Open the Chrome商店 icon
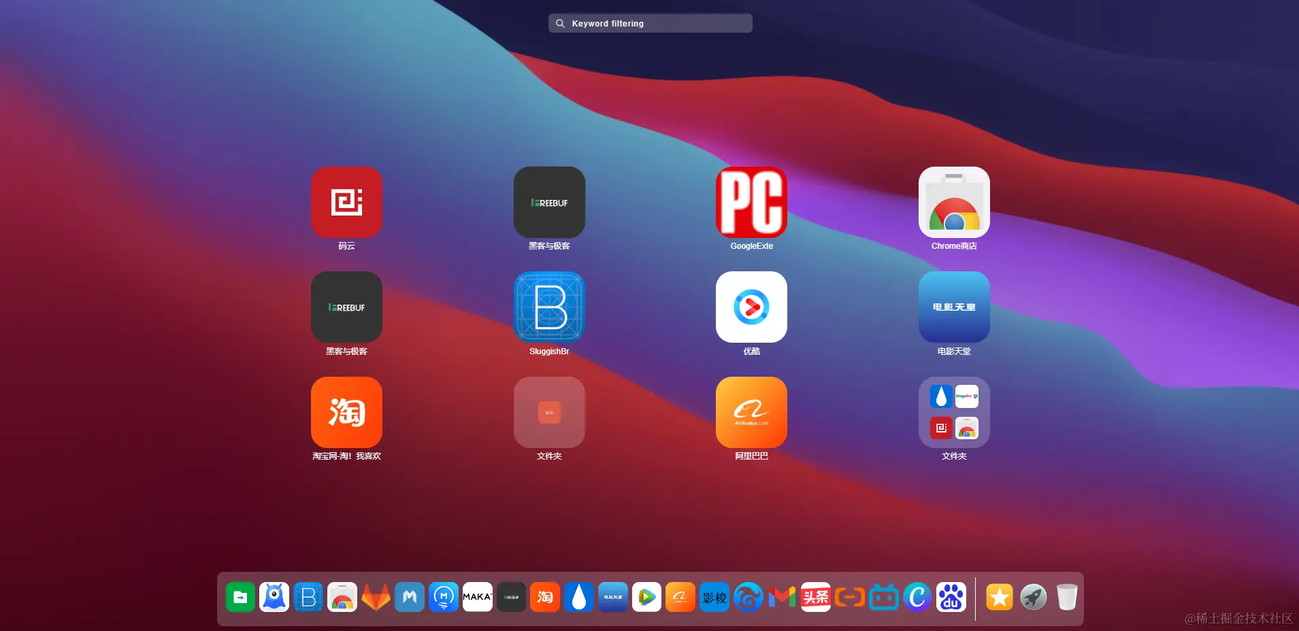Screen dimensions: 1299x631 click(954, 202)
